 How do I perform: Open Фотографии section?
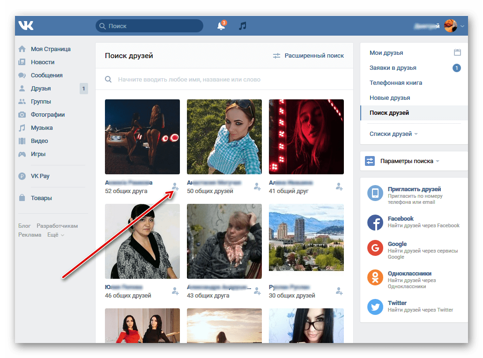point(48,115)
